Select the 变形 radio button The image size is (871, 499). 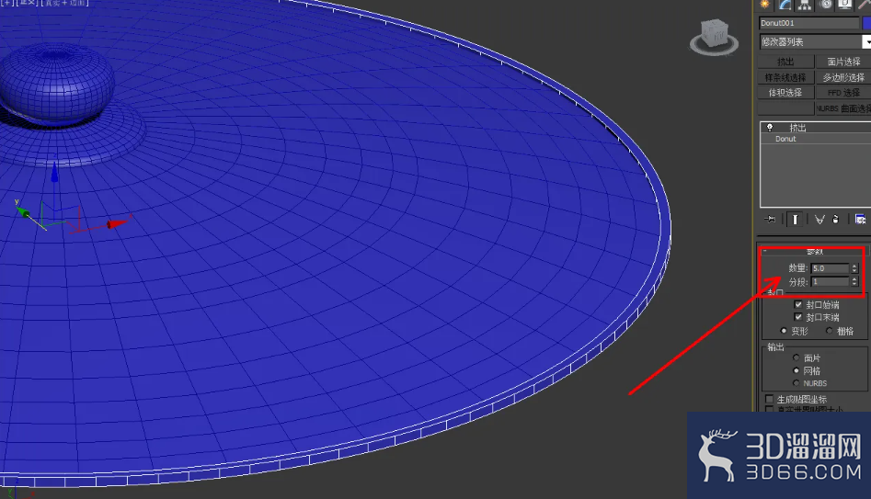click(784, 331)
